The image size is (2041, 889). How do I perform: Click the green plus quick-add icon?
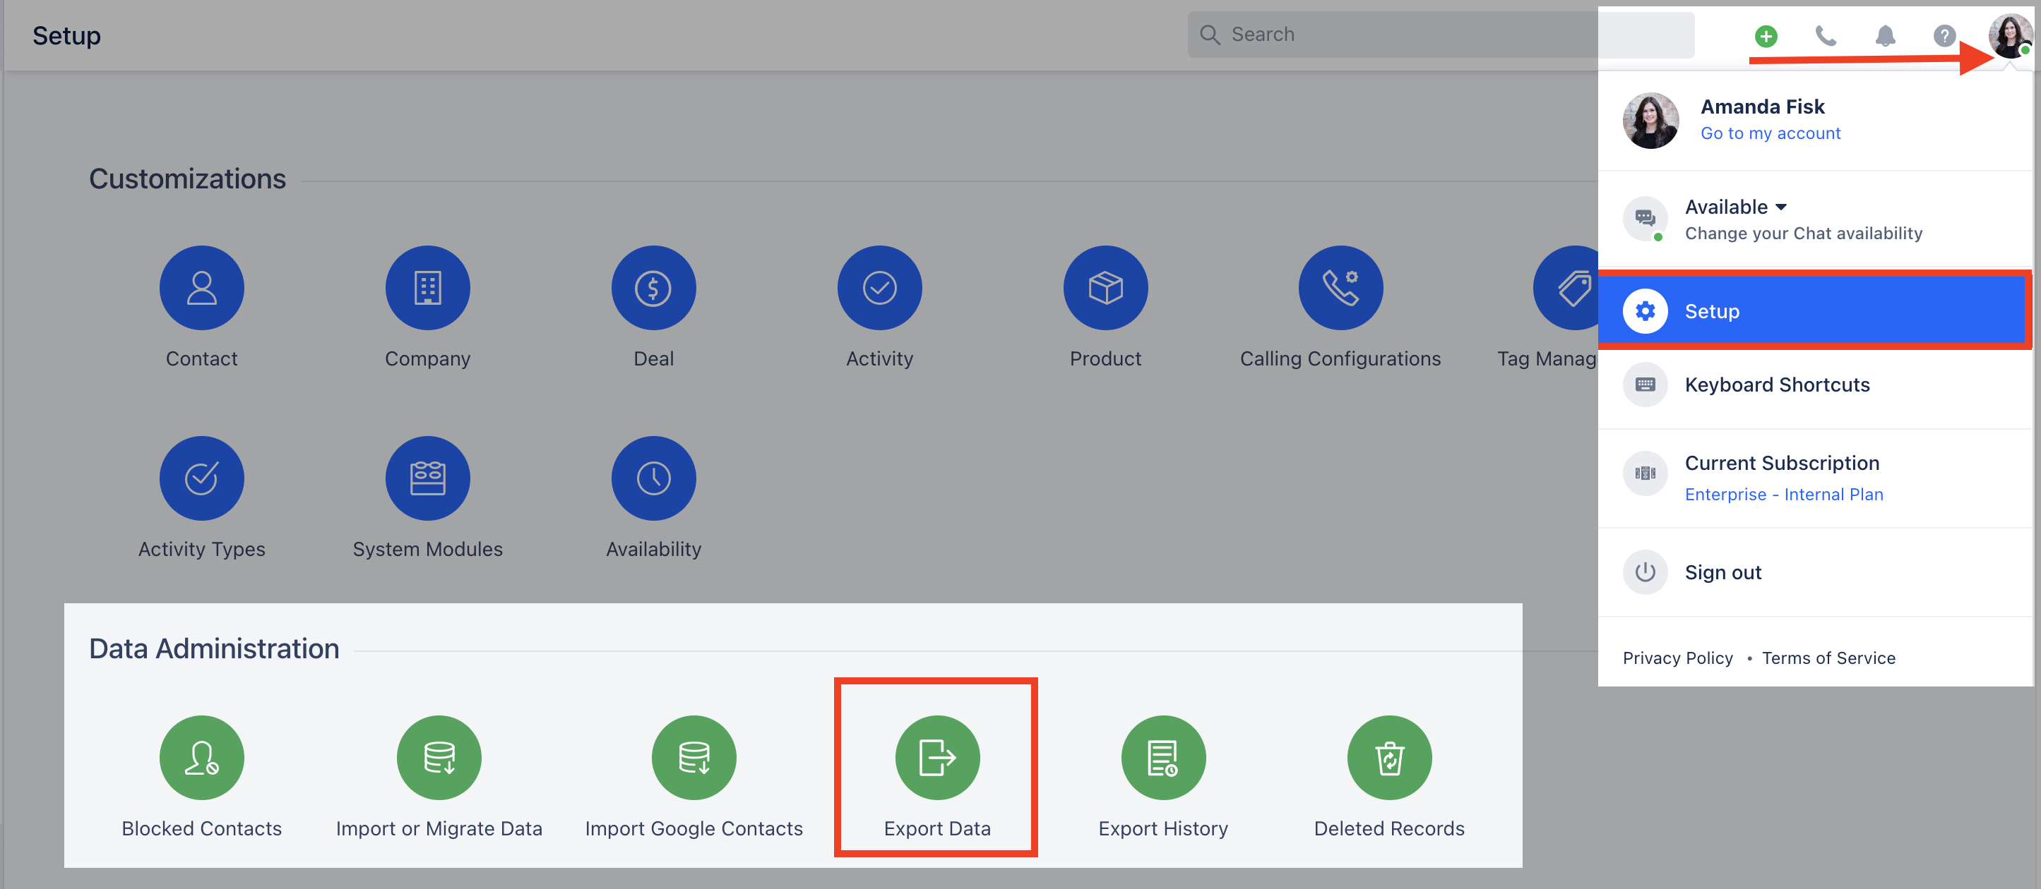point(1766,35)
